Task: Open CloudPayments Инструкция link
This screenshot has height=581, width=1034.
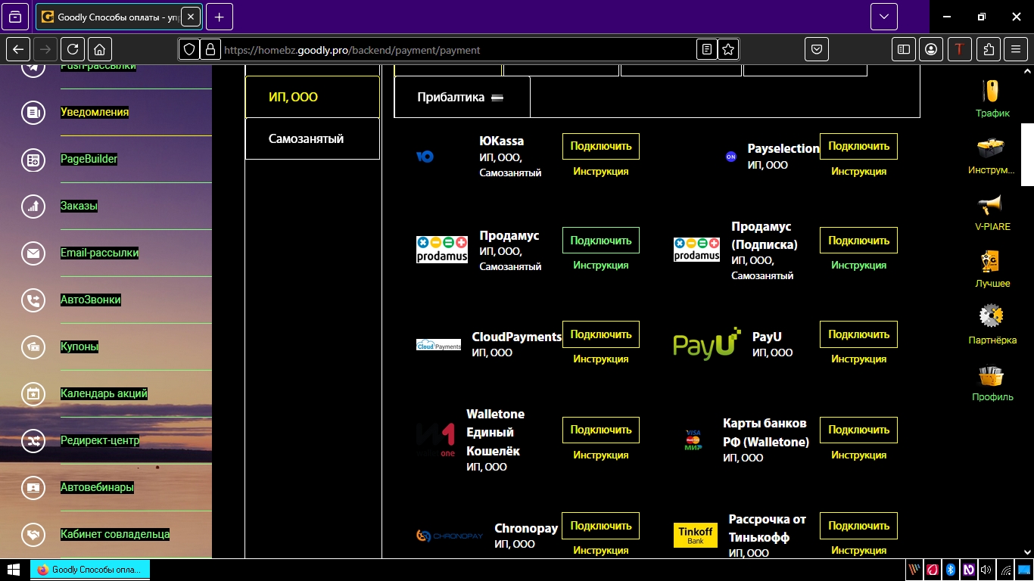Action: pyautogui.click(x=601, y=359)
